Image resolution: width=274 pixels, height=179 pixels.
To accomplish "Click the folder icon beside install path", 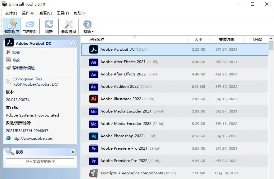I will (8, 81).
